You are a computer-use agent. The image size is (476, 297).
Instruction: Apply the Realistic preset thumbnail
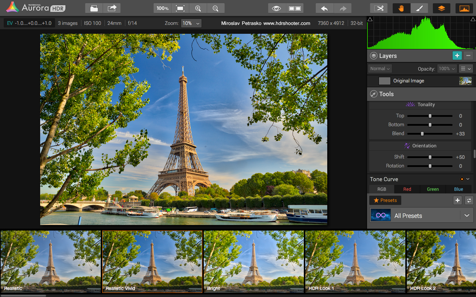[x=51, y=261]
